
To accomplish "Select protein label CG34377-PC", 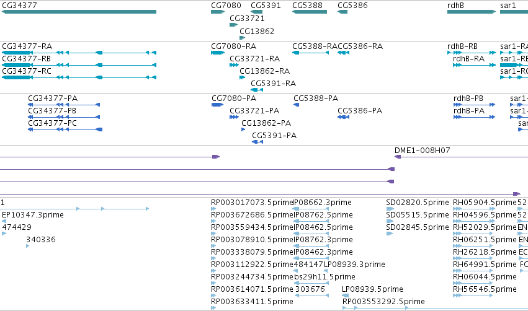I will (53, 123).
